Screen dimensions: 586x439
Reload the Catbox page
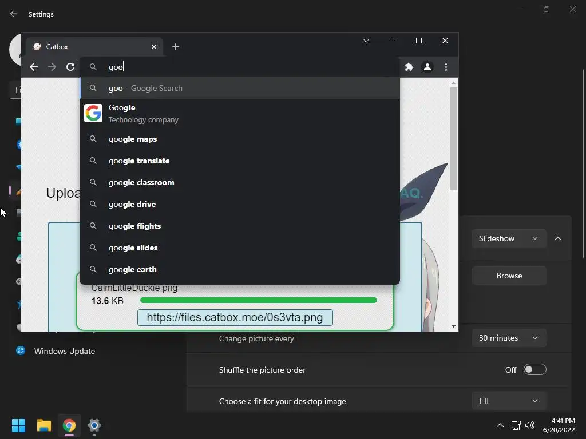pyautogui.click(x=70, y=67)
